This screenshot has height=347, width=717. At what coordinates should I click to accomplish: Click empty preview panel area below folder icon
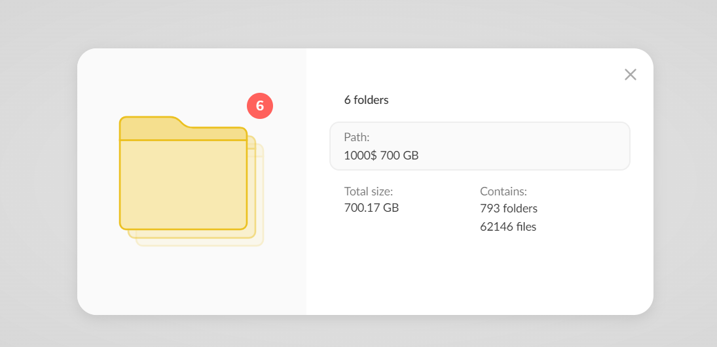(x=191, y=281)
